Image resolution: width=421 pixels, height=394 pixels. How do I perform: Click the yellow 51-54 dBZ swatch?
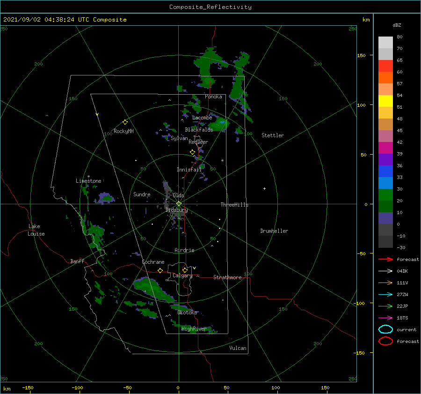point(385,101)
